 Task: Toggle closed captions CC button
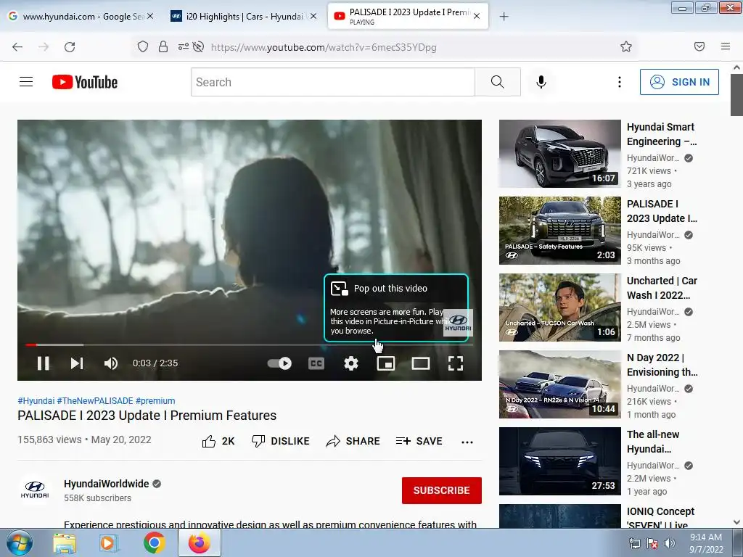[x=316, y=363]
